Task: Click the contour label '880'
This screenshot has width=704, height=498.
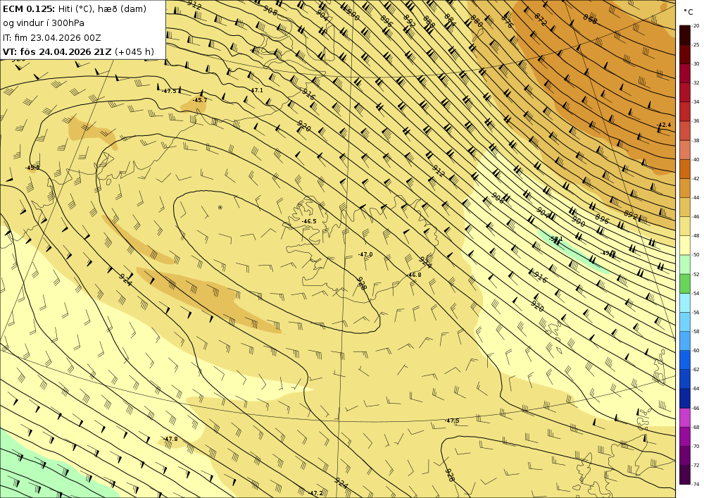Action: coord(476,20)
